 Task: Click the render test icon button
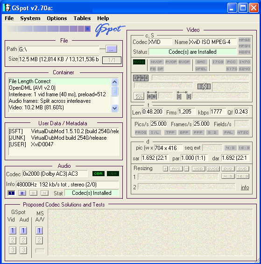pos(139,96)
